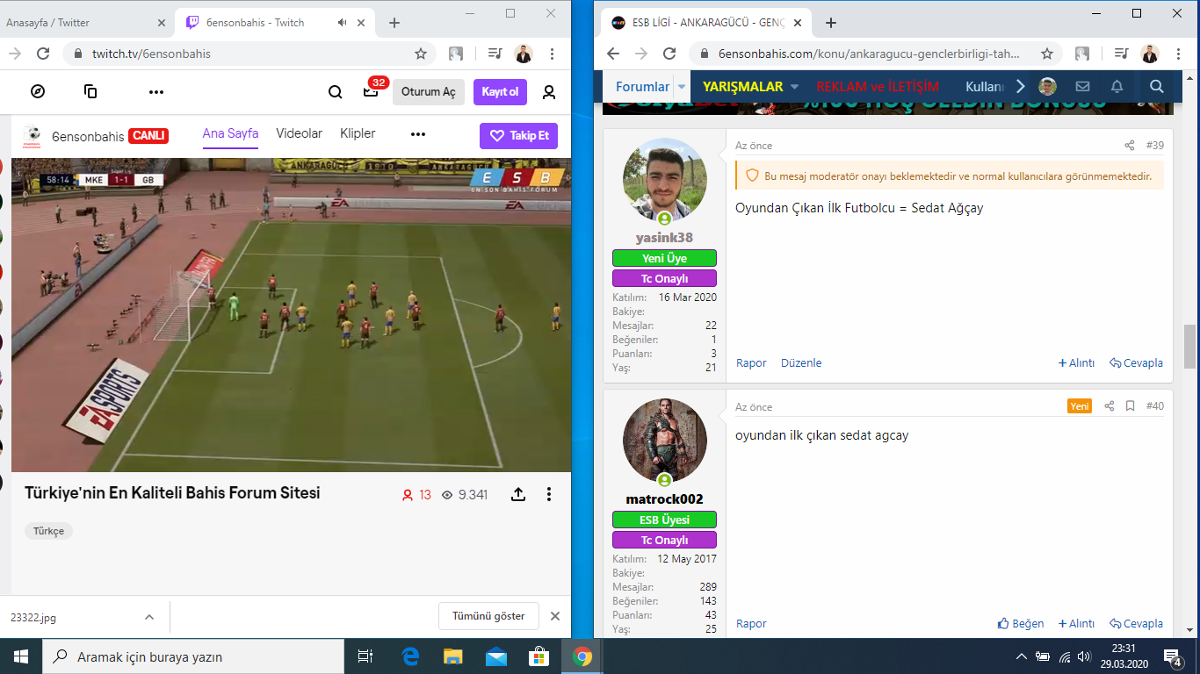Open media controls icon in Twitch window
Screen dimensions: 1200x674
coord(494,54)
